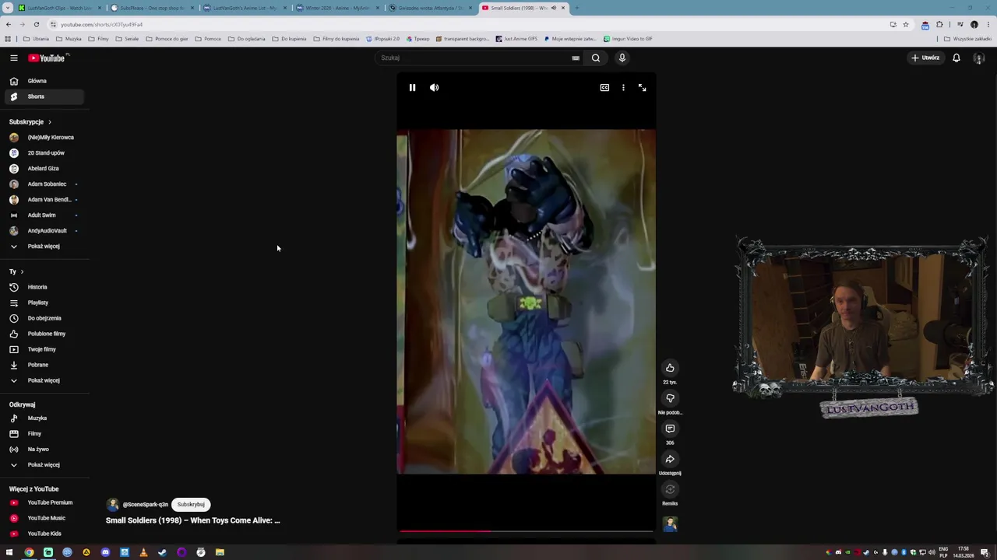Toggle captions on the Short
Image resolution: width=997 pixels, height=560 pixels.
604,88
